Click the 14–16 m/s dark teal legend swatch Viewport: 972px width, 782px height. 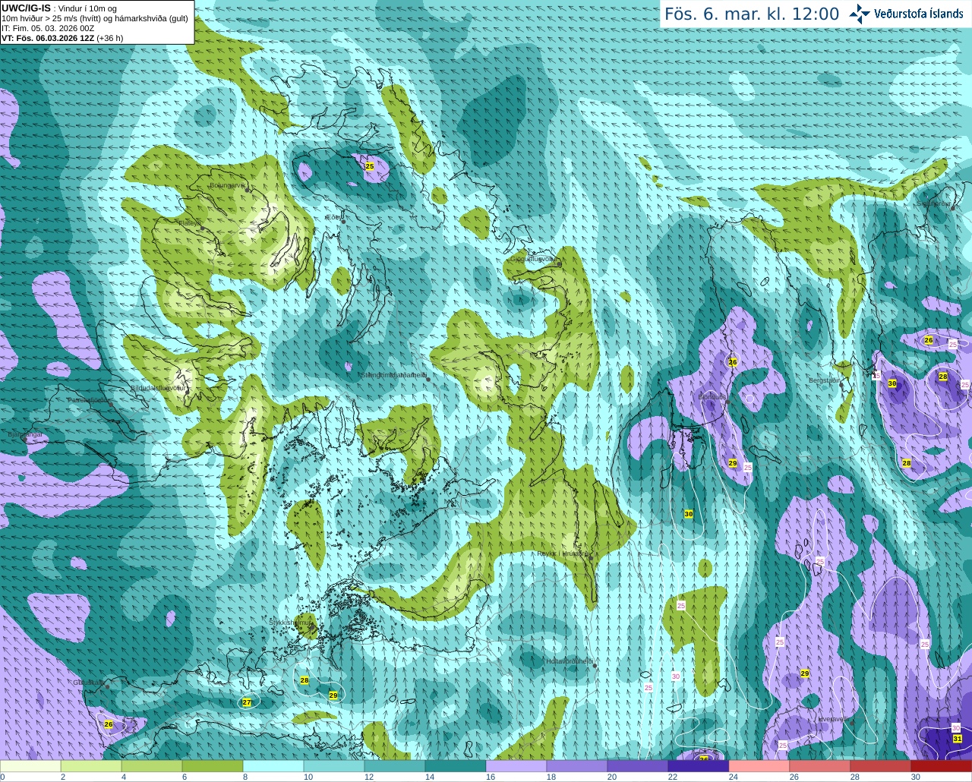[456, 766]
